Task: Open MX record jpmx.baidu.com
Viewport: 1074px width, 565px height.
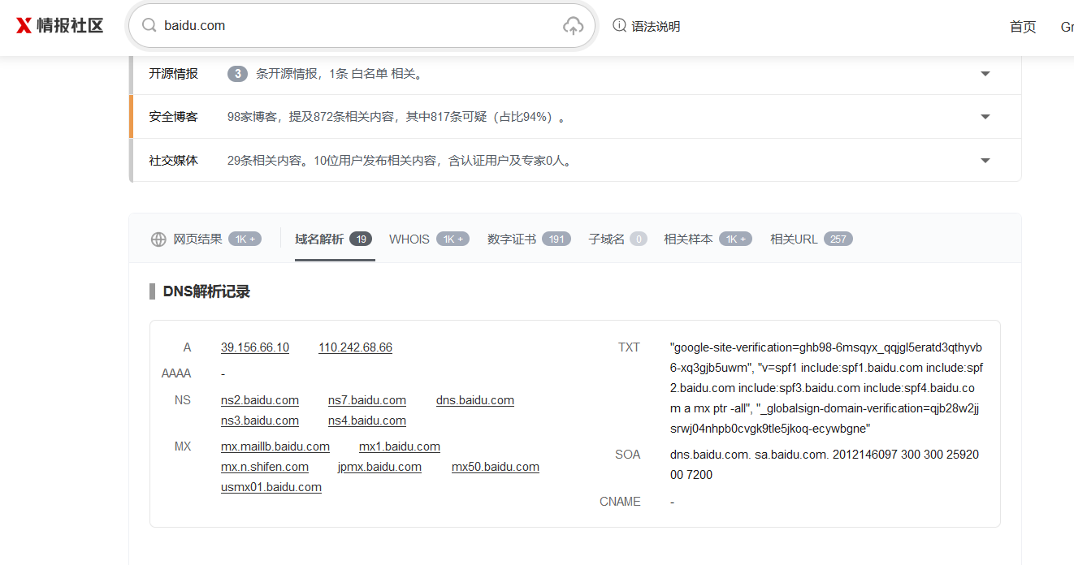Action: (379, 467)
